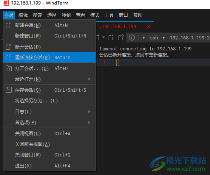Choose 关闭视图(C) menu entry
This screenshot has width=210, height=175.
[x=49, y=133]
